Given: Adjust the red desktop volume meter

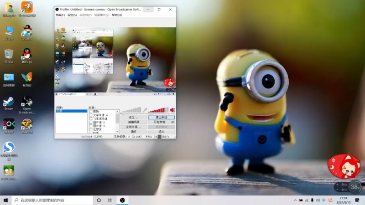Looking at the screenshot, I should coord(158,110).
